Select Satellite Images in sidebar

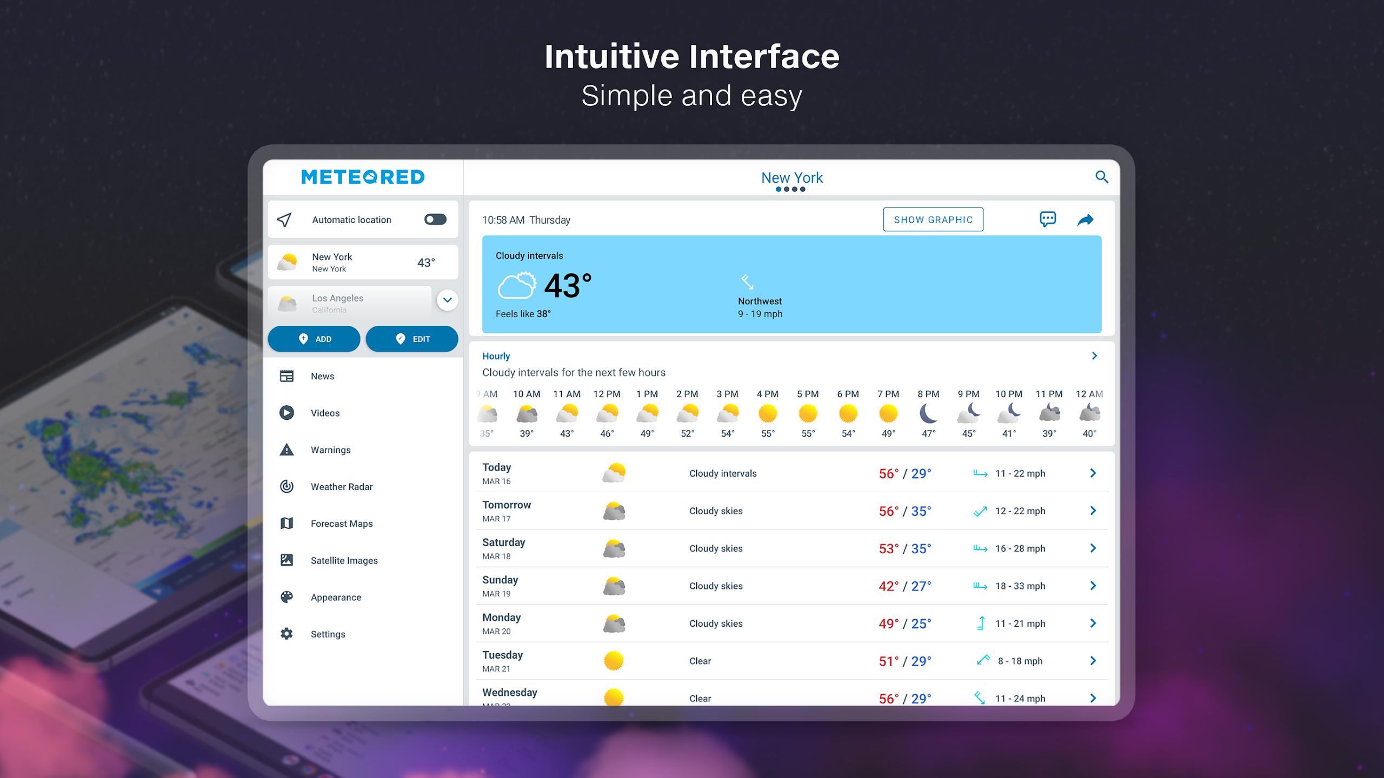pyautogui.click(x=344, y=560)
